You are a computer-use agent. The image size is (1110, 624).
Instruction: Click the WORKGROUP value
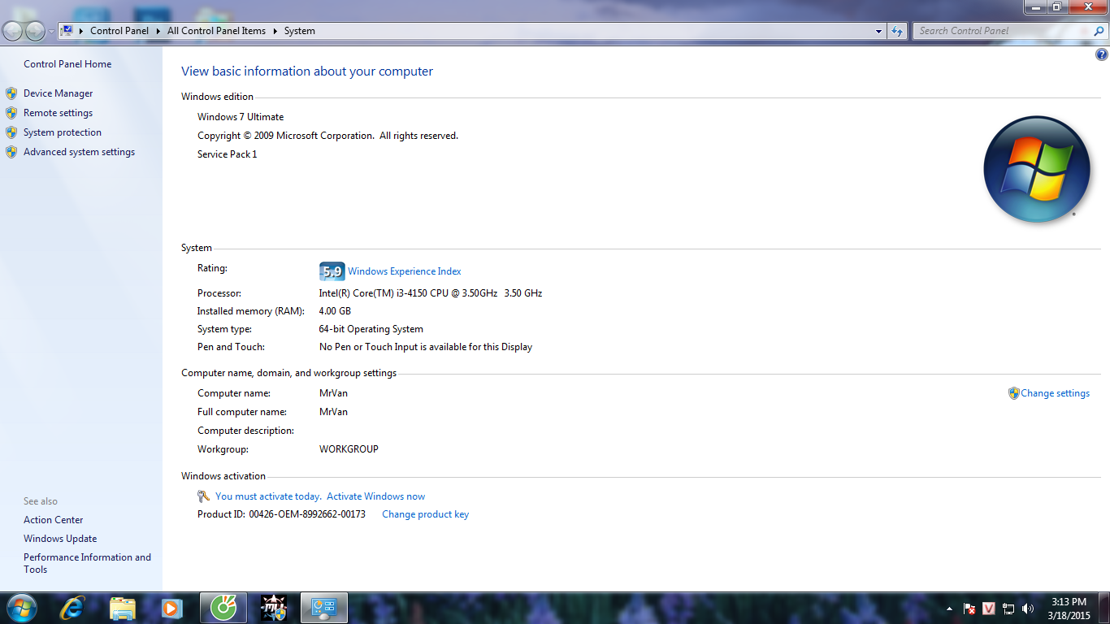coord(349,449)
